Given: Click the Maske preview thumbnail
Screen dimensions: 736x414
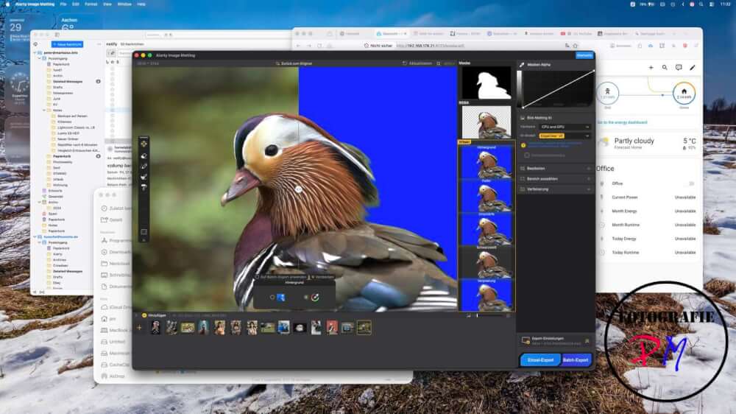Looking at the screenshot, I should 486,83.
